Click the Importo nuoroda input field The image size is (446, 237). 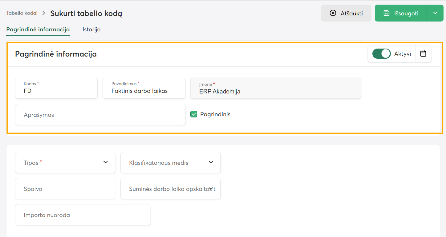83,215
